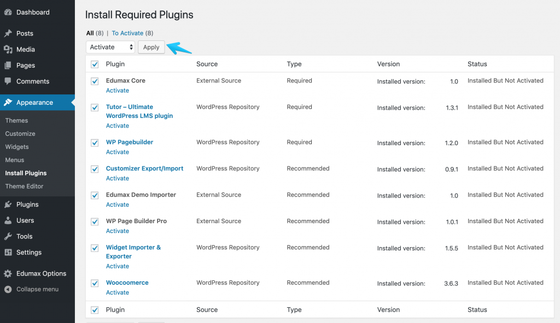Open the Comments bubble icon
560x323 pixels.
pos(8,81)
